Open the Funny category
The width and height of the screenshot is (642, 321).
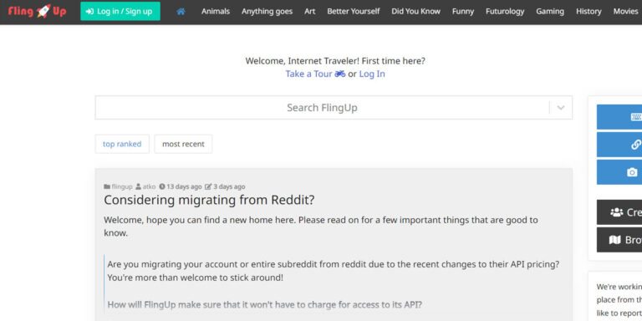click(x=463, y=12)
